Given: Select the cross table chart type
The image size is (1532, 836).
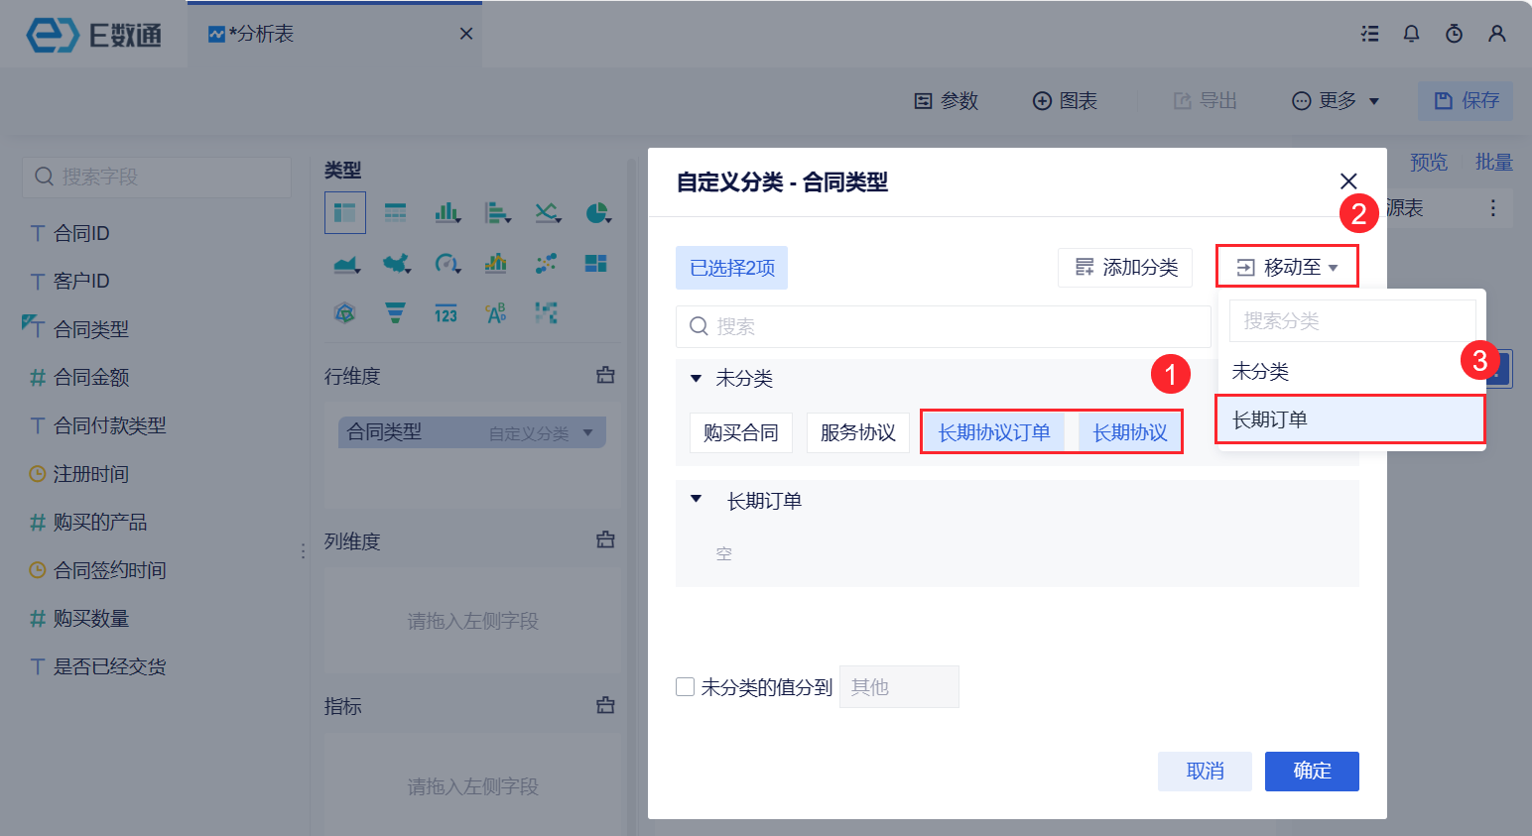Looking at the screenshot, I should coord(344,212).
